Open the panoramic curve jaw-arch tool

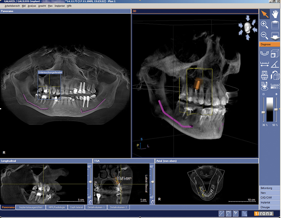(x=265, y=53)
